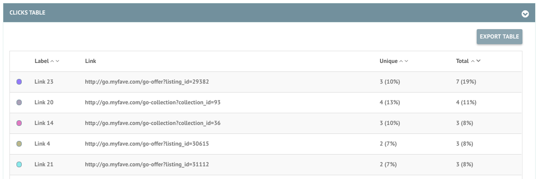Sort Label column descending arrow
Image resolution: width=538 pixels, height=179 pixels.
coord(58,61)
